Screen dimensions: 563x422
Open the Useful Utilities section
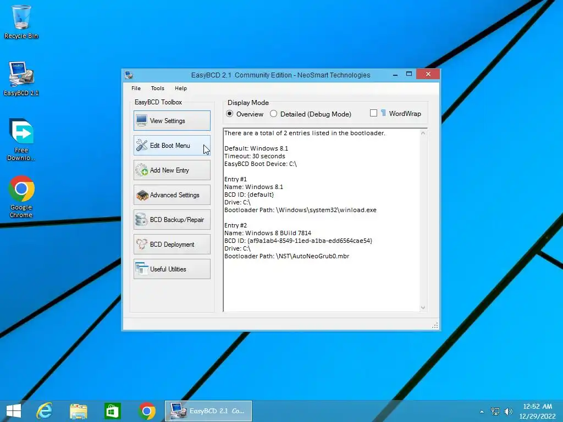coord(172,269)
